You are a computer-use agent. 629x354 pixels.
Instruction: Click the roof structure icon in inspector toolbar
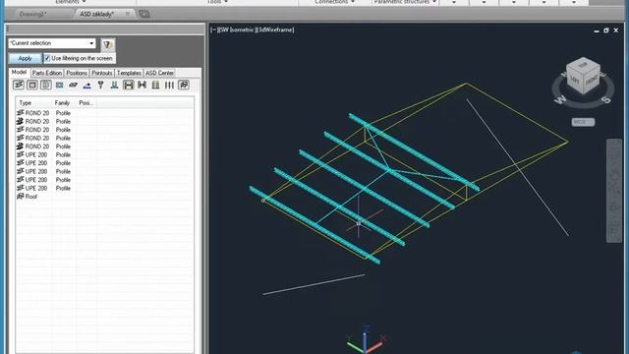(184, 85)
